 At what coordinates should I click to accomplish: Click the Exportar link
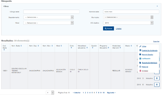(x=156, y=41)
